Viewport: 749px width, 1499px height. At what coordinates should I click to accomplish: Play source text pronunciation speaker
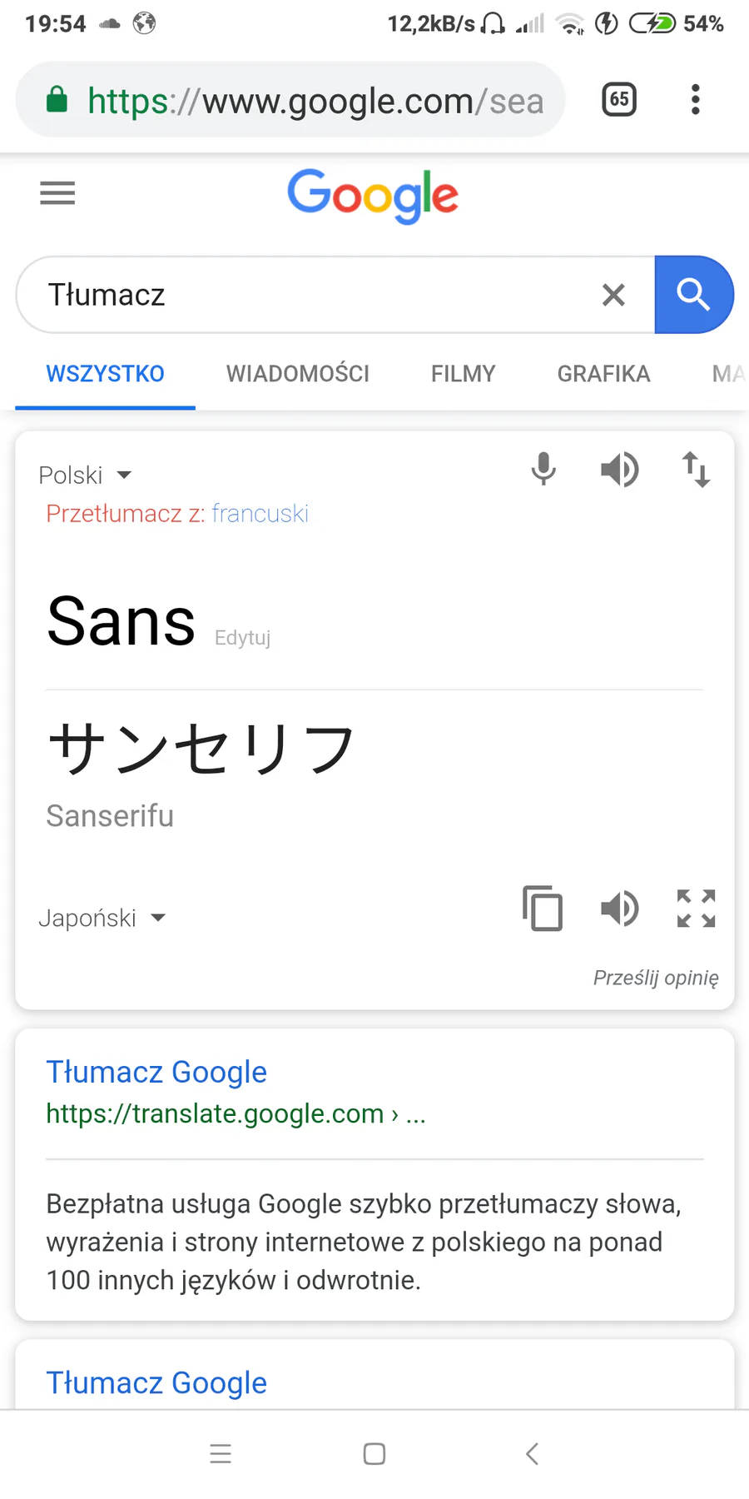tap(619, 470)
